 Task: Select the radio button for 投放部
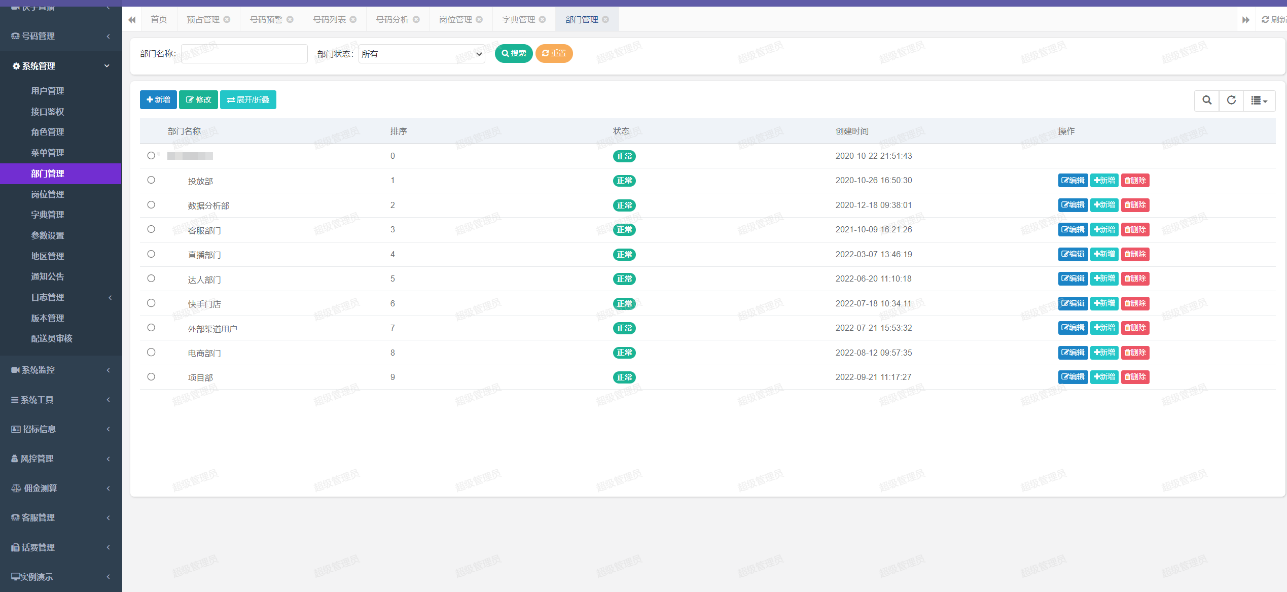151,180
